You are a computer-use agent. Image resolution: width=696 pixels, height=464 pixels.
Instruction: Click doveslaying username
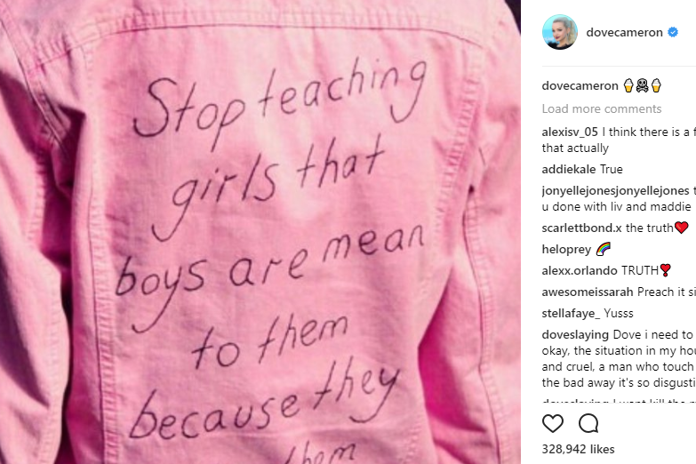pyautogui.click(x=575, y=334)
